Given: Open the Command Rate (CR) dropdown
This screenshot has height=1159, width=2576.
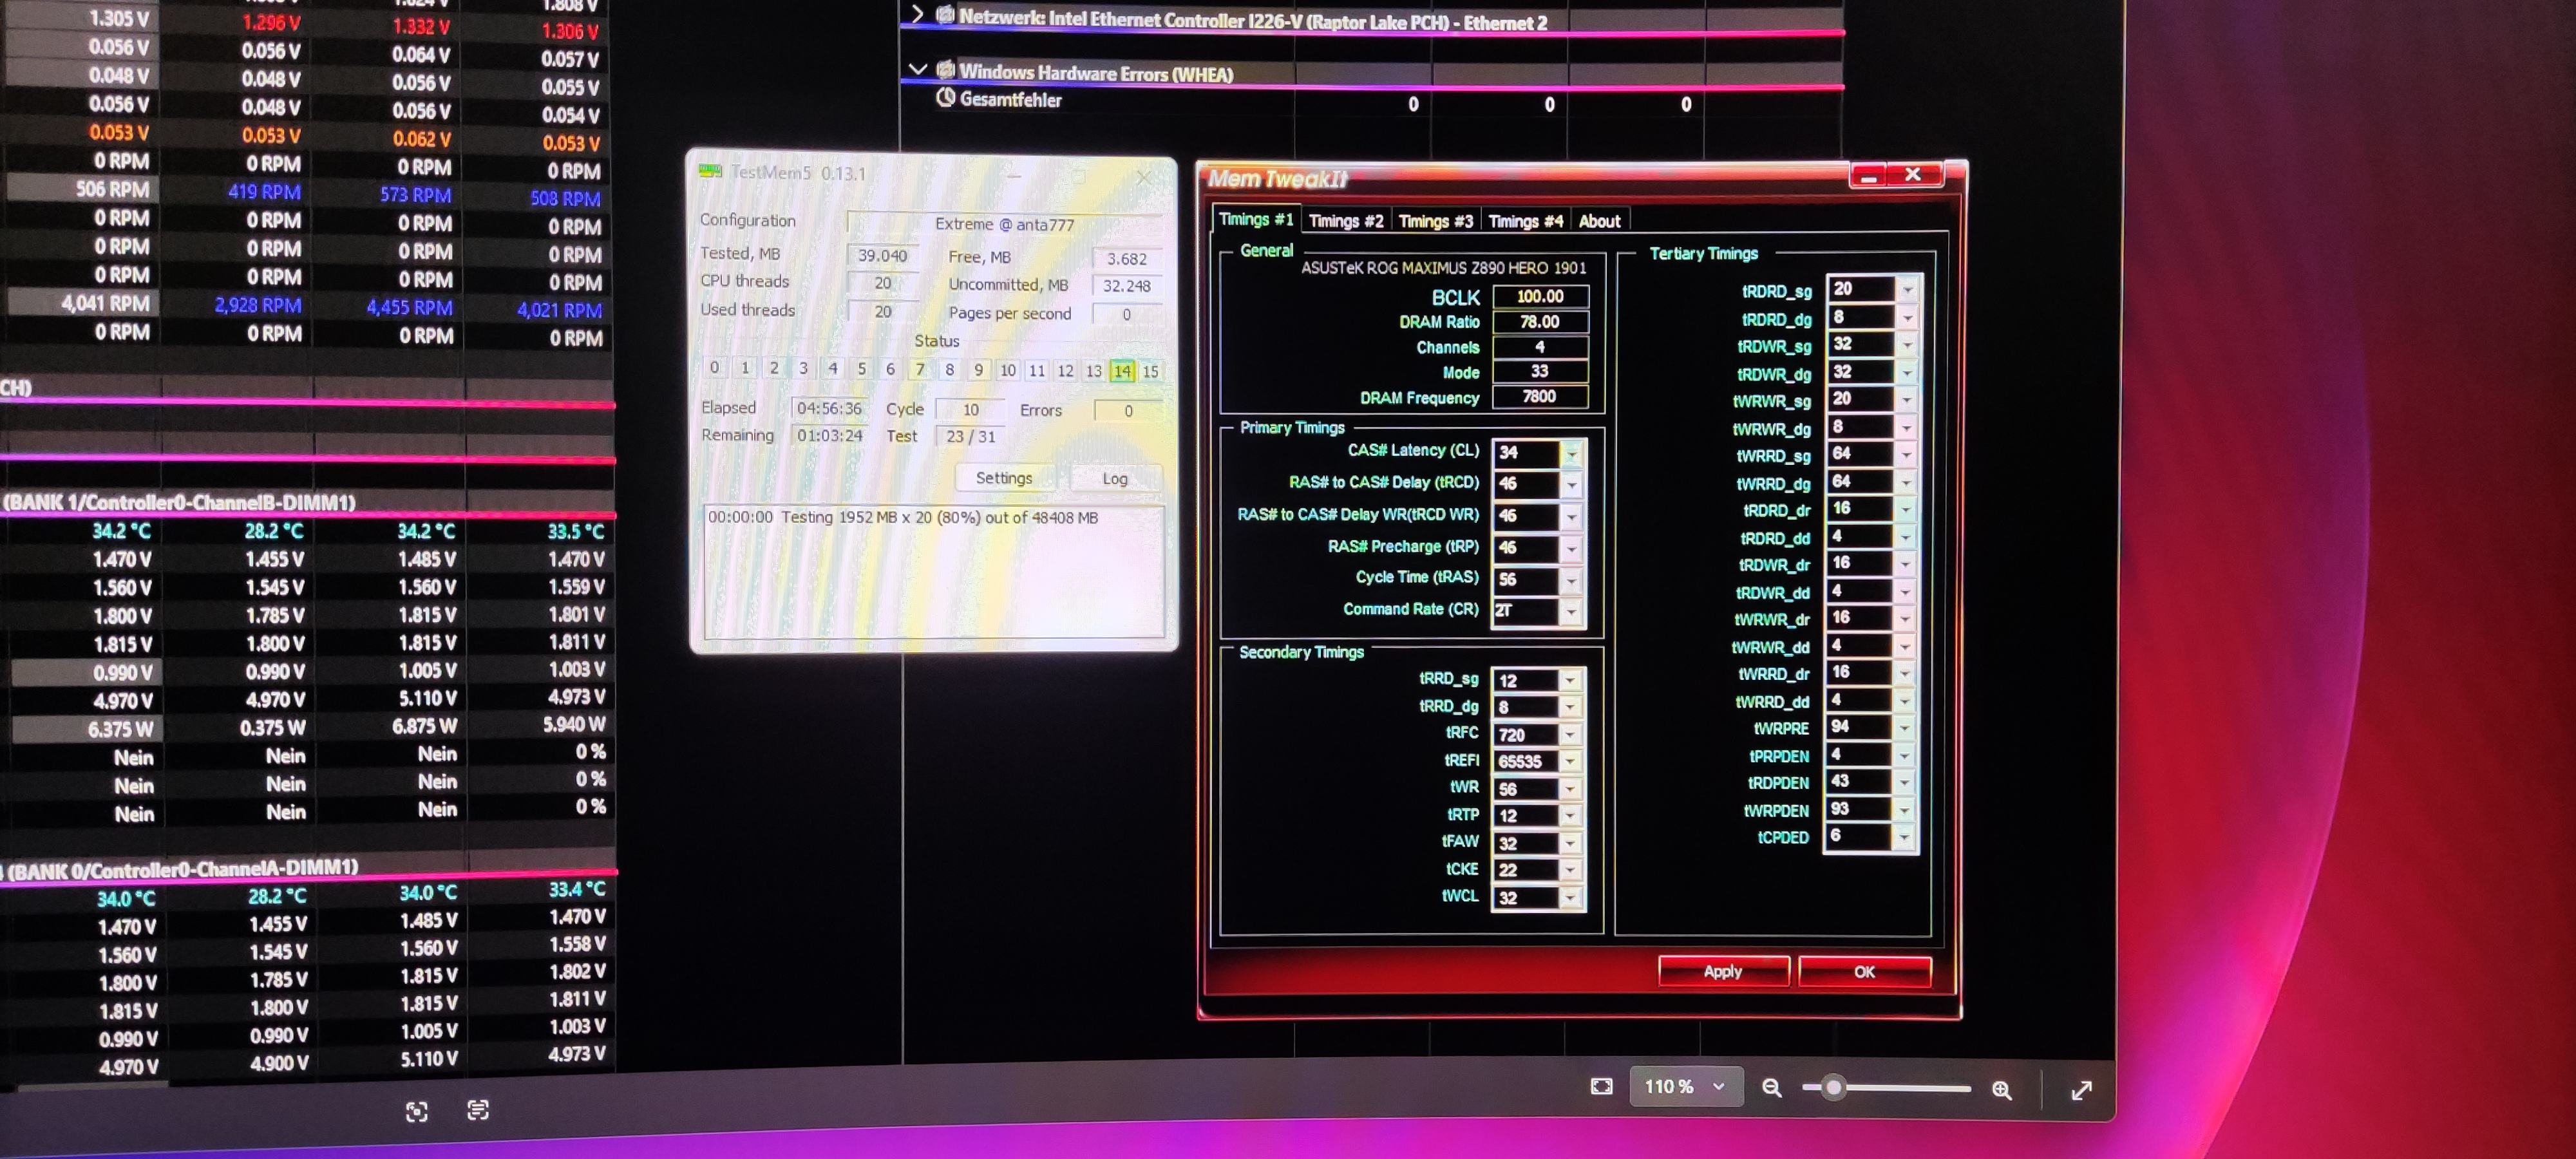Looking at the screenshot, I should [1571, 611].
